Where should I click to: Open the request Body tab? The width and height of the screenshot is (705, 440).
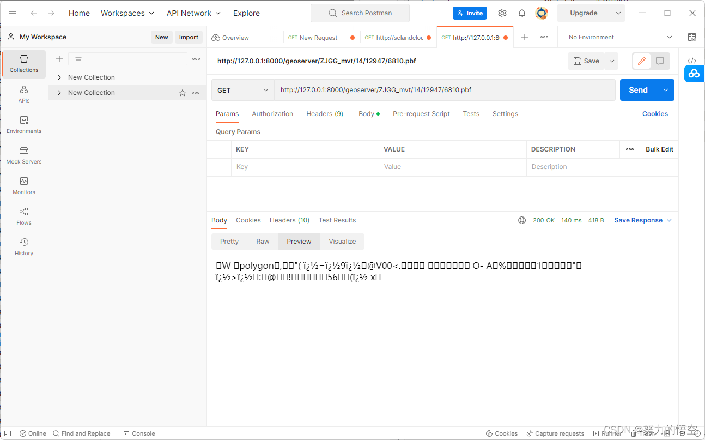[x=369, y=114]
